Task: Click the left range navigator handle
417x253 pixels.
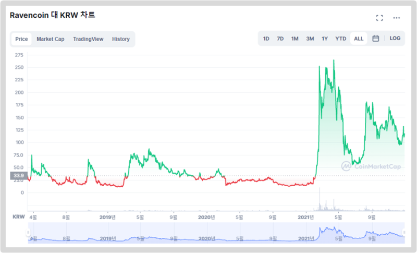Action: [28, 233]
